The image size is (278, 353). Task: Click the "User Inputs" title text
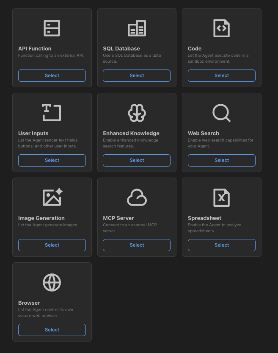tap(33, 133)
